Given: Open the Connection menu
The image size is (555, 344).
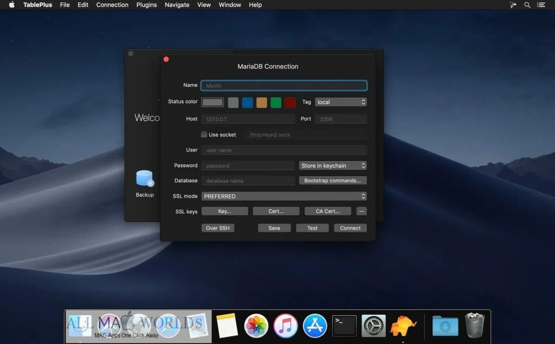Looking at the screenshot, I should pos(112,4).
